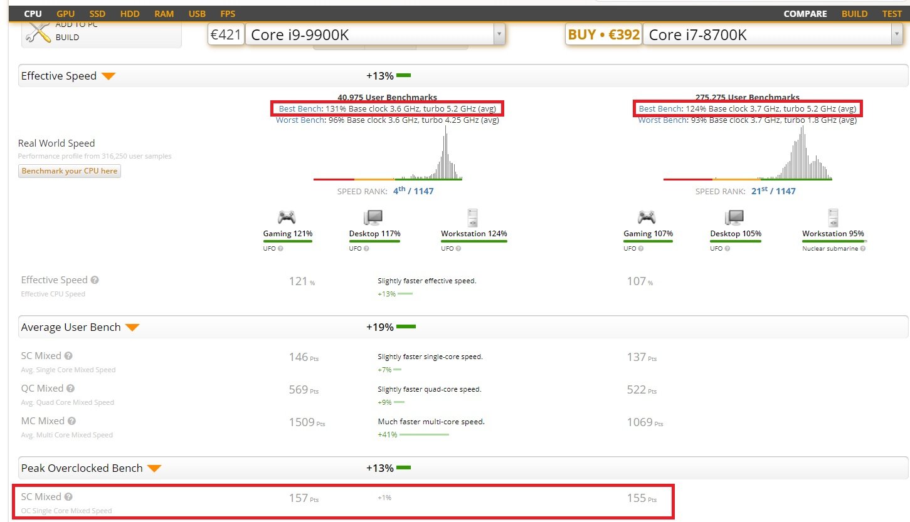The image size is (910, 522).
Task: Click the gamepad icon above Gaming 107%
Action: pyautogui.click(x=647, y=217)
